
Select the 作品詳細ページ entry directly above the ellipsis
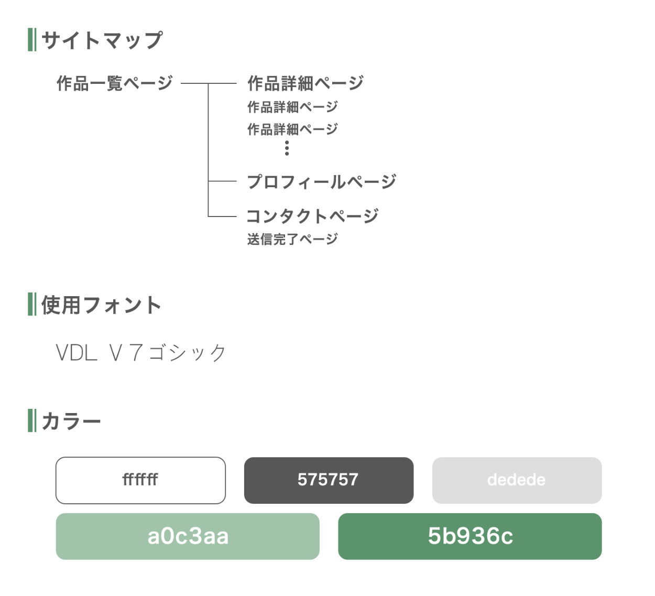(292, 129)
